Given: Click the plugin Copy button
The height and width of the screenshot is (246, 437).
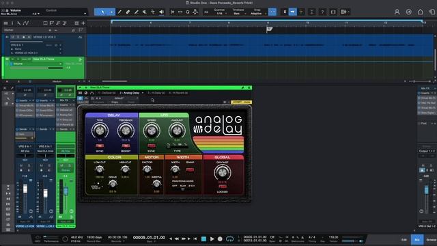Looking at the screenshot, I should coord(115,102).
